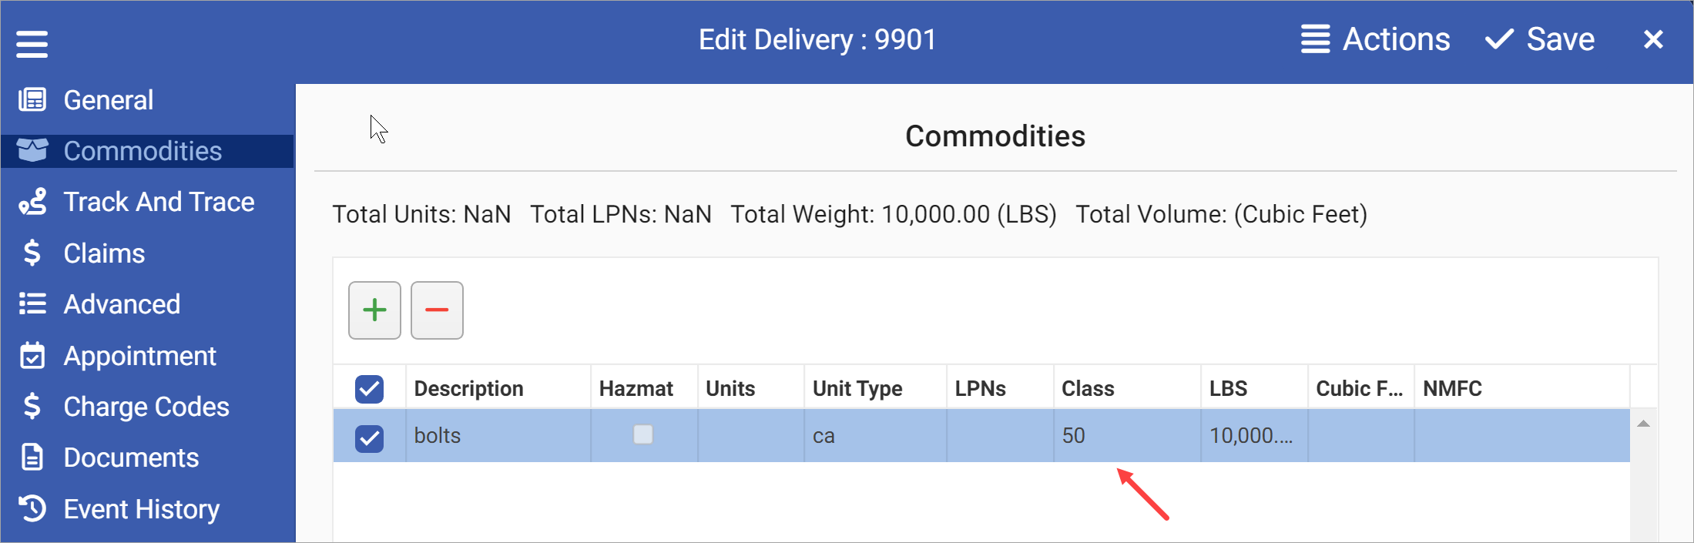The image size is (1694, 543).
Task: Open the Actions menu
Action: coord(1376,39)
